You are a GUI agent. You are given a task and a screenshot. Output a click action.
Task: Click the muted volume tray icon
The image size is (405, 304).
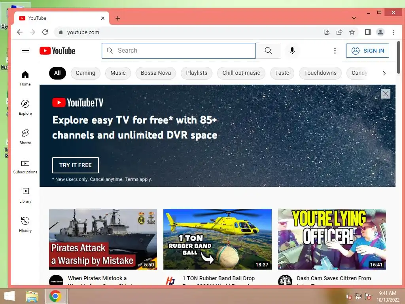coord(349,296)
